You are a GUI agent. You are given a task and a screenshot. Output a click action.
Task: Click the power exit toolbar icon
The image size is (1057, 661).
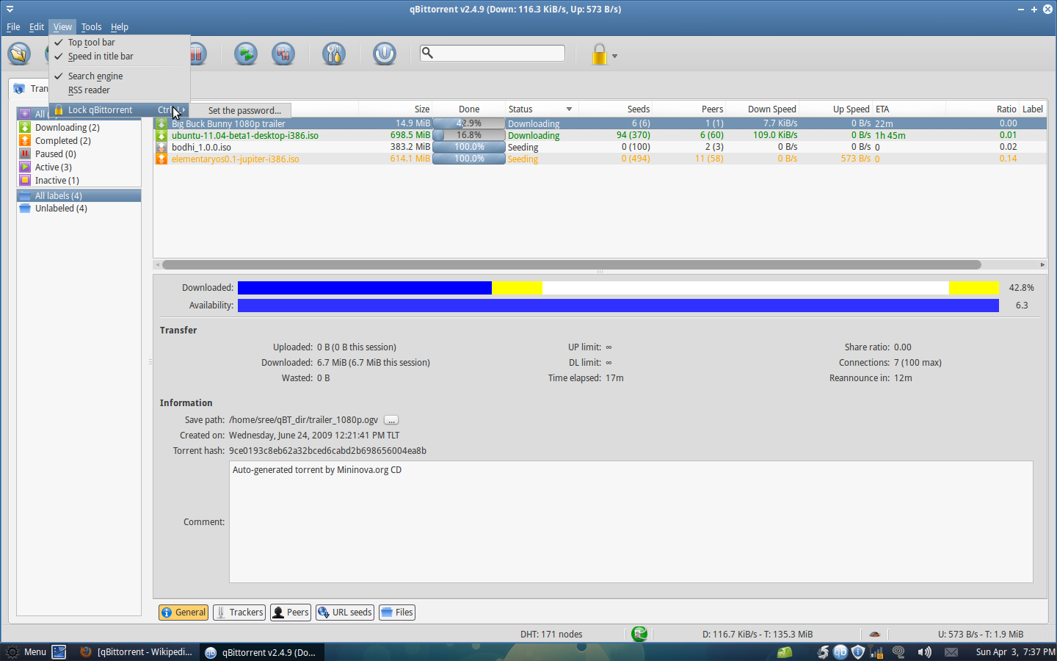click(x=385, y=54)
